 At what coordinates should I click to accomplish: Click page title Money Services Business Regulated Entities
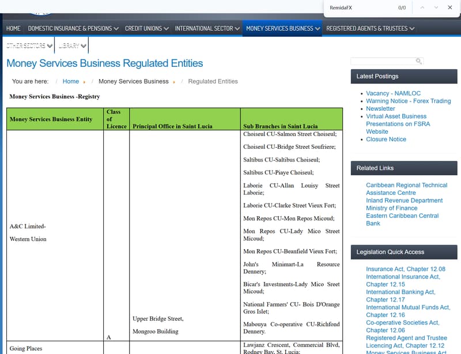click(x=105, y=63)
